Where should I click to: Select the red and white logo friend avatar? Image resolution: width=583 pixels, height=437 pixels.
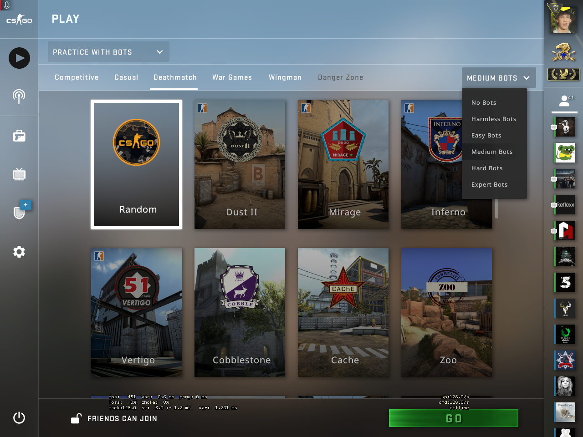[x=565, y=231]
